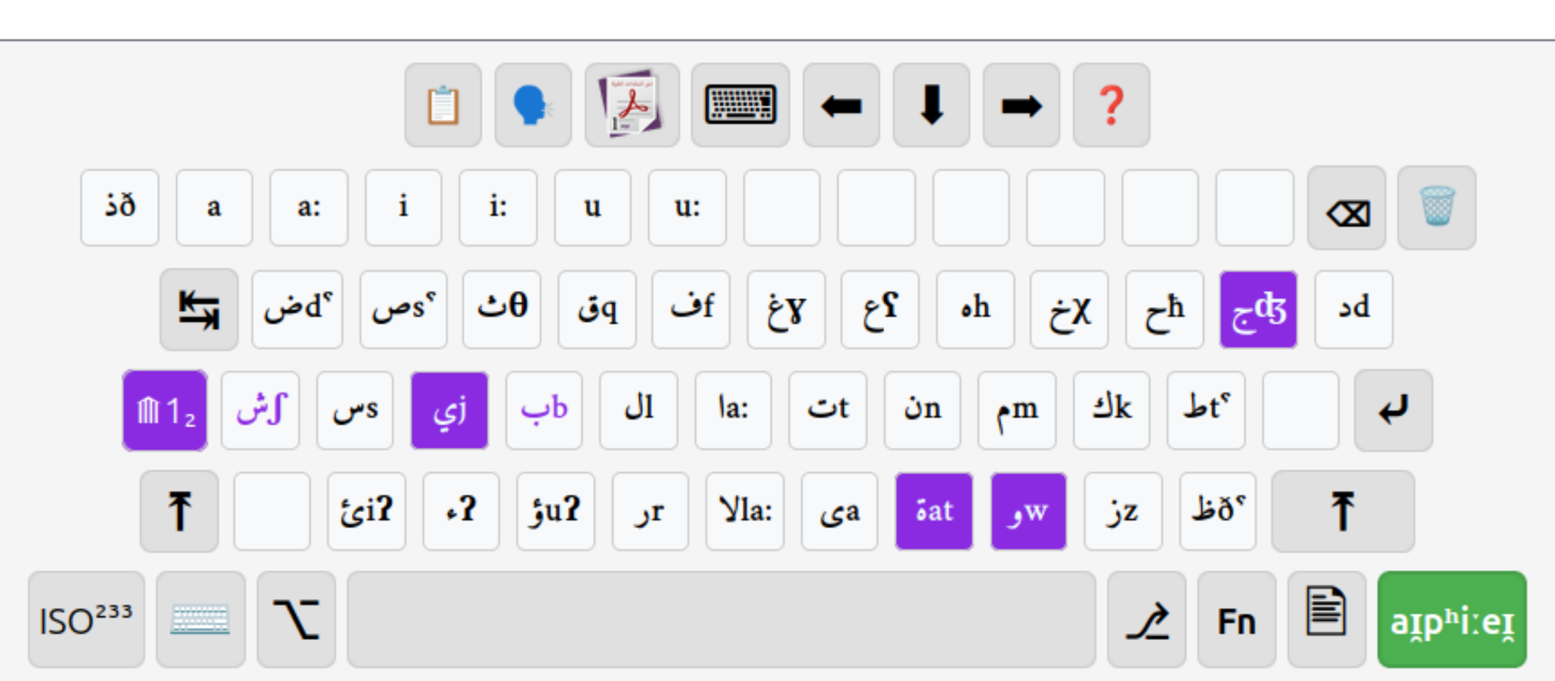Viewport: 1555px width, 681px height.
Task: Open the PDF document icon
Action: coord(631,106)
